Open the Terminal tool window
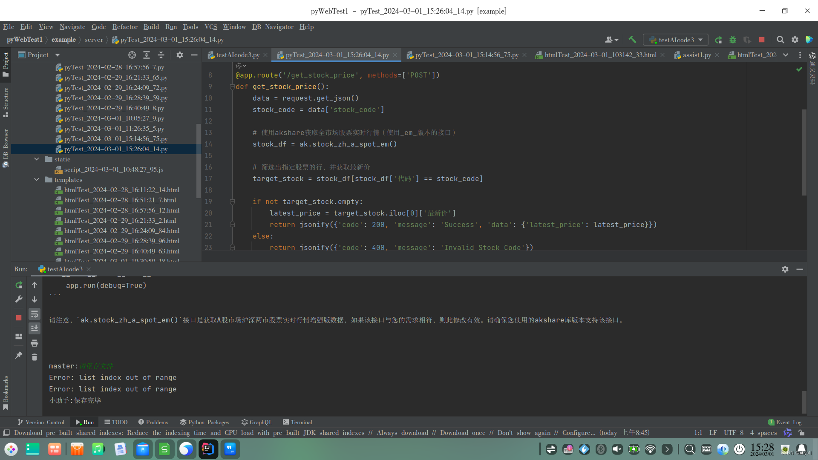818x460 pixels. tap(297, 422)
